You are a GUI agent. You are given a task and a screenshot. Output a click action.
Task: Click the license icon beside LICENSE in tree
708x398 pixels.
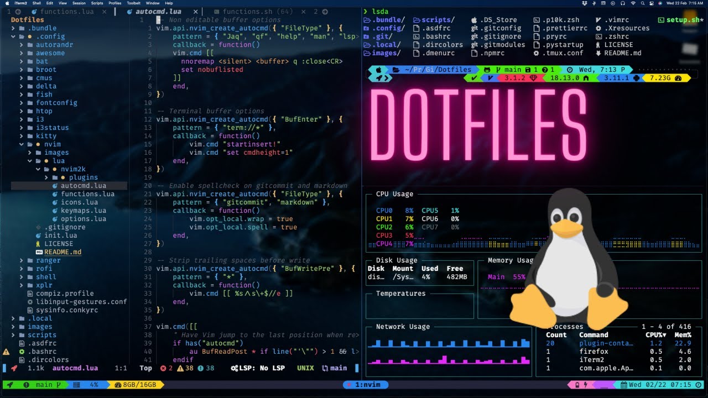pyautogui.click(x=39, y=244)
